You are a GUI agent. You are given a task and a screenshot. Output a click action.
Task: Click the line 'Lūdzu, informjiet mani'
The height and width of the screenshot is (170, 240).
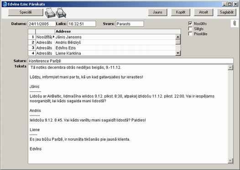pyautogui.click(x=86, y=77)
